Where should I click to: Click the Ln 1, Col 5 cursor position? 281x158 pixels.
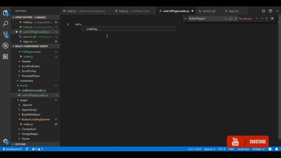tap(195, 149)
